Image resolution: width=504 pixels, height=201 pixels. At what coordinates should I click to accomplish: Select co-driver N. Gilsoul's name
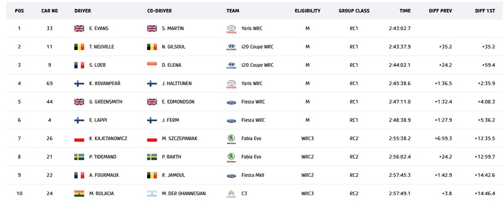(174, 47)
